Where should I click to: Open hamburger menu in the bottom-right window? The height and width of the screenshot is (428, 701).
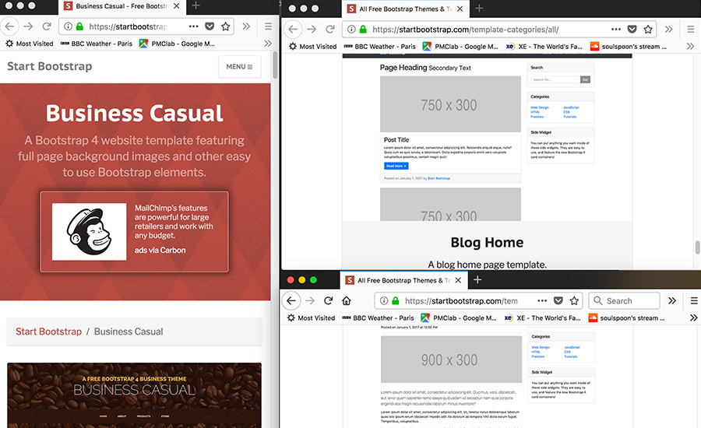[x=694, y=300]
